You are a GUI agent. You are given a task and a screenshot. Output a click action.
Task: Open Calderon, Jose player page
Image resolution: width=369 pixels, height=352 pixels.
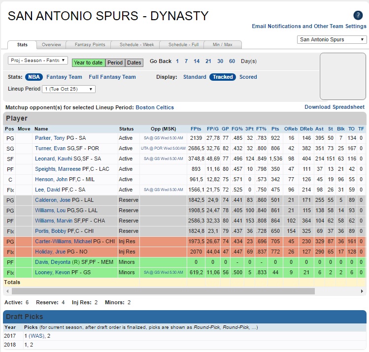click(x=53, y=200)
